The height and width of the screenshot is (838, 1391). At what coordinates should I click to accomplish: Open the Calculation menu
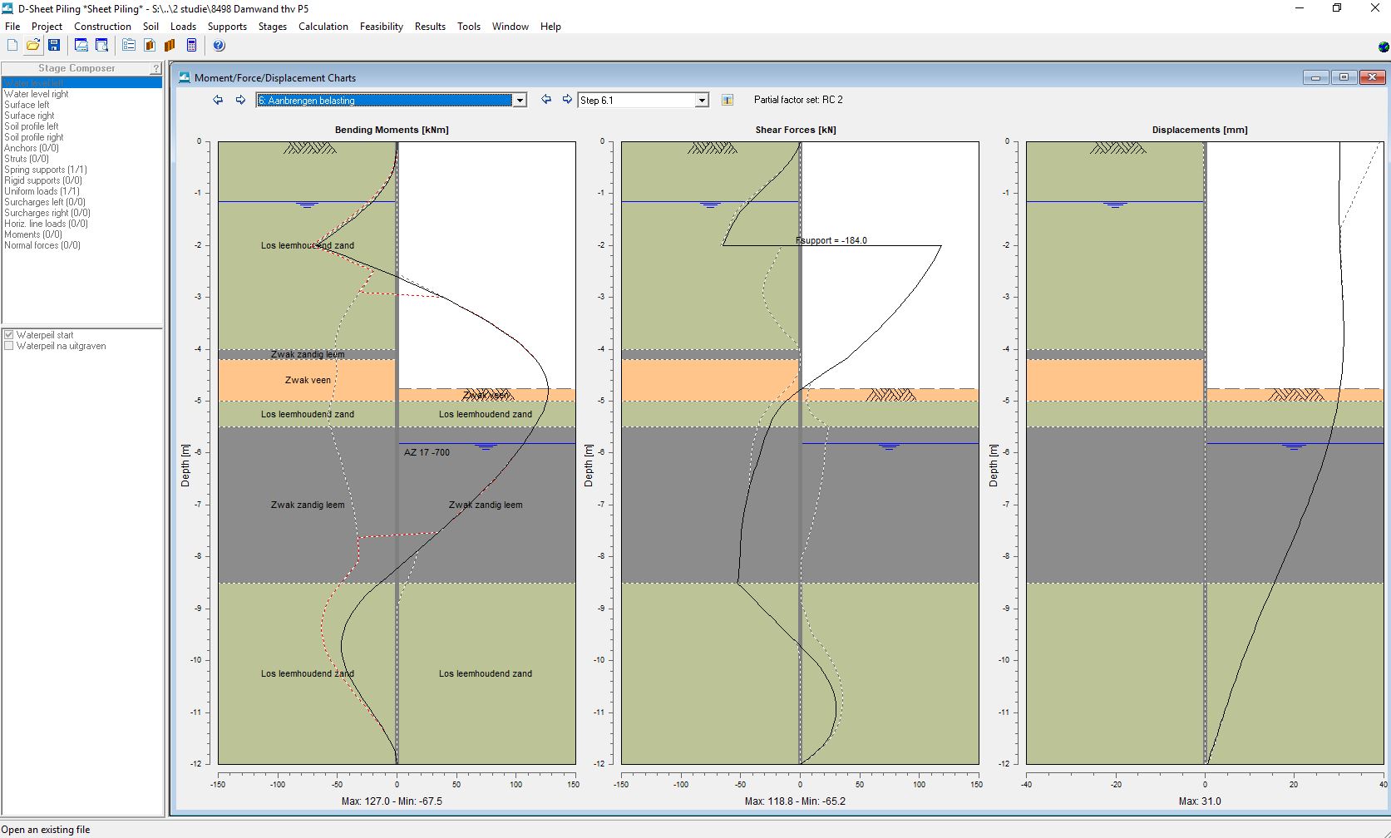(323, 27)
